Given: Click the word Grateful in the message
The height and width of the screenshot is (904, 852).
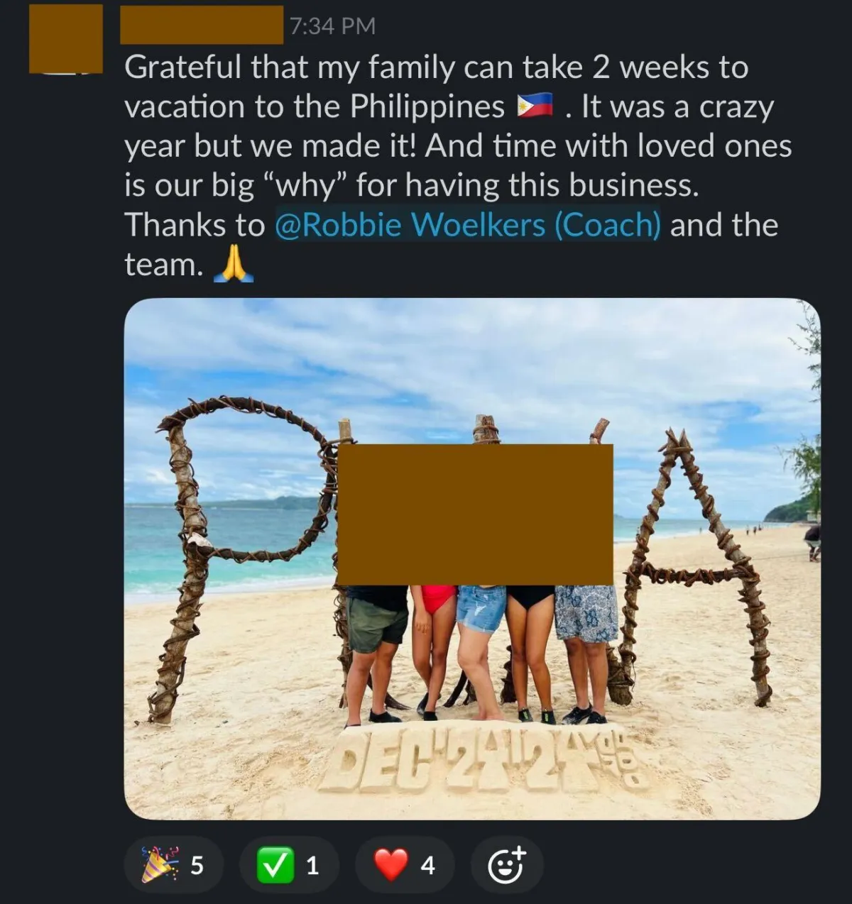Looking at the screenshot, I should pyautogui.click(x=183, y=67).
